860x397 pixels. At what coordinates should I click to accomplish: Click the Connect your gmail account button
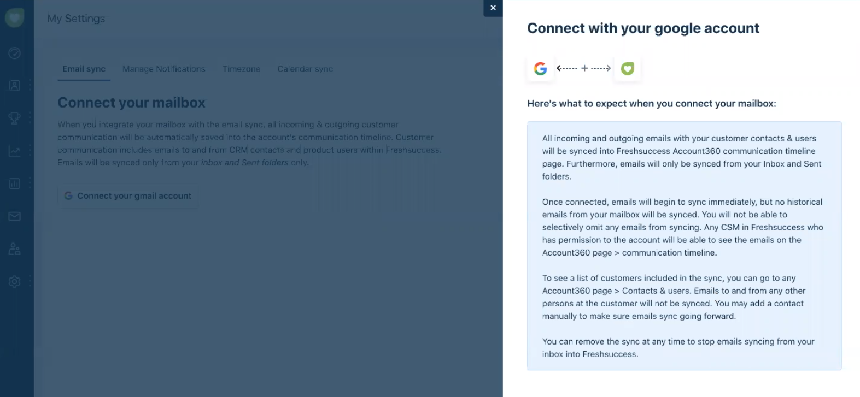(127, 195)
